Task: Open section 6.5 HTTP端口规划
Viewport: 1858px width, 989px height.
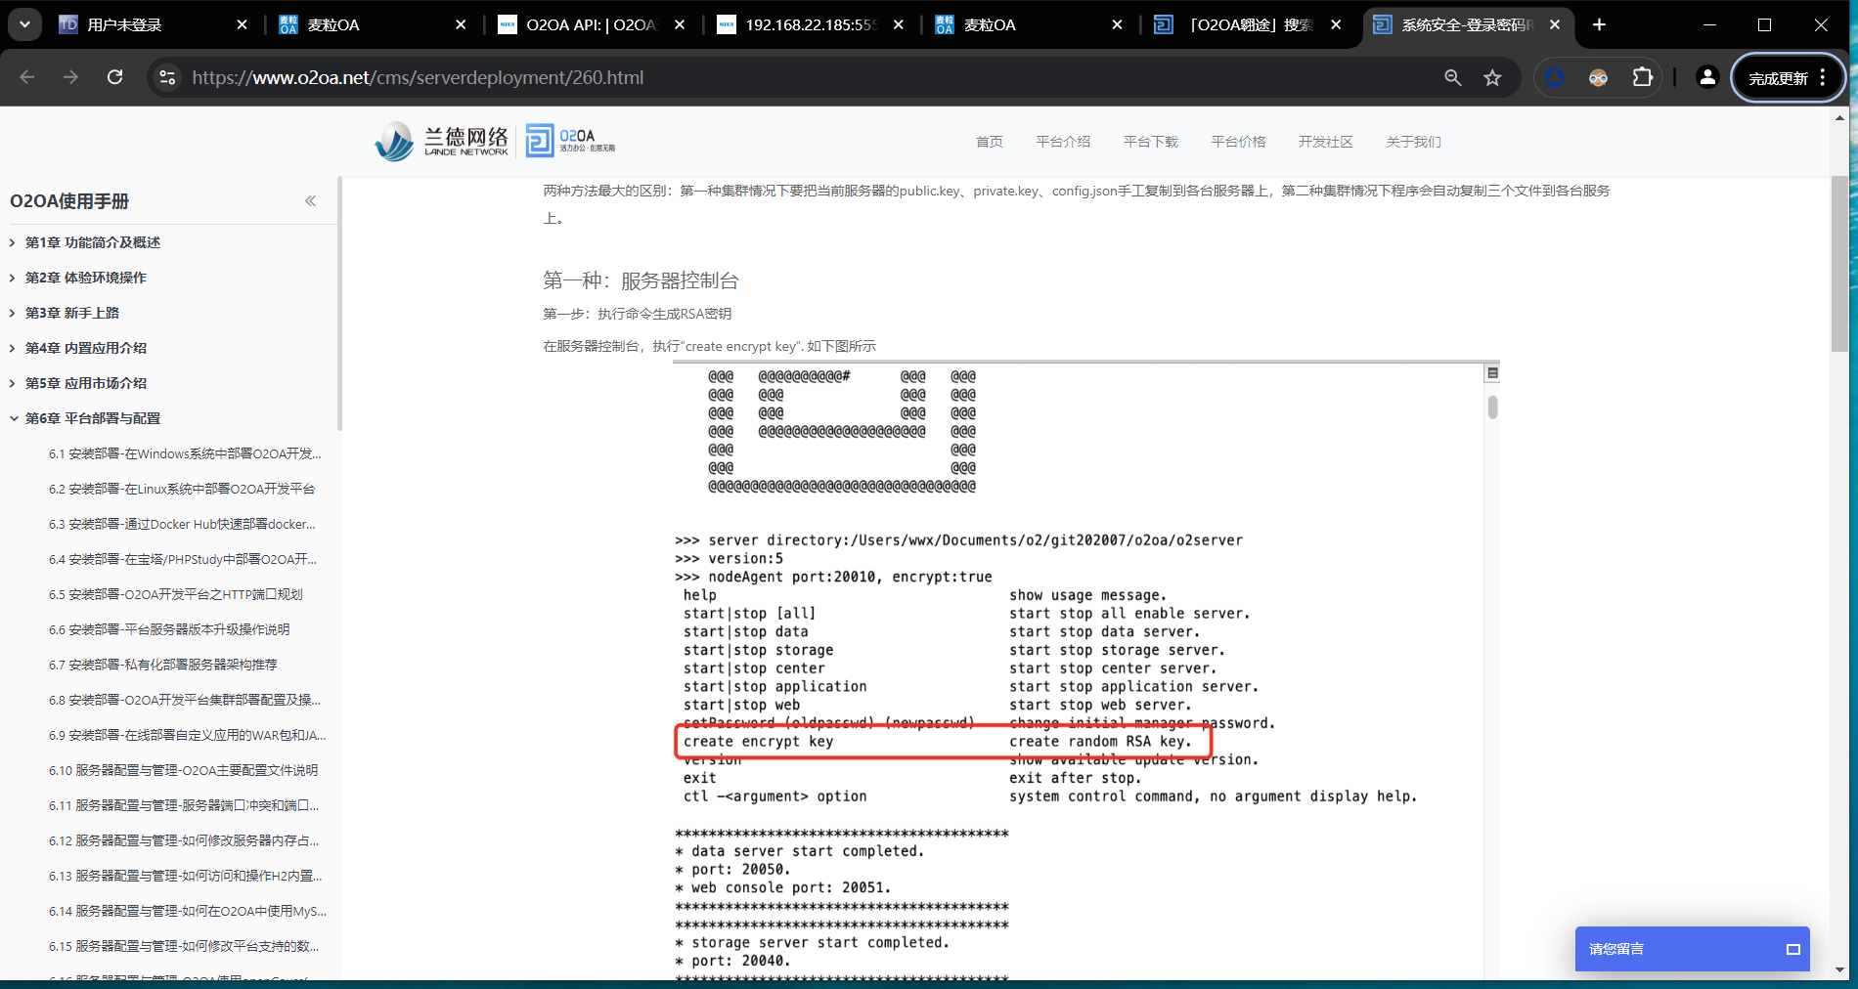Action: [176, 594]
